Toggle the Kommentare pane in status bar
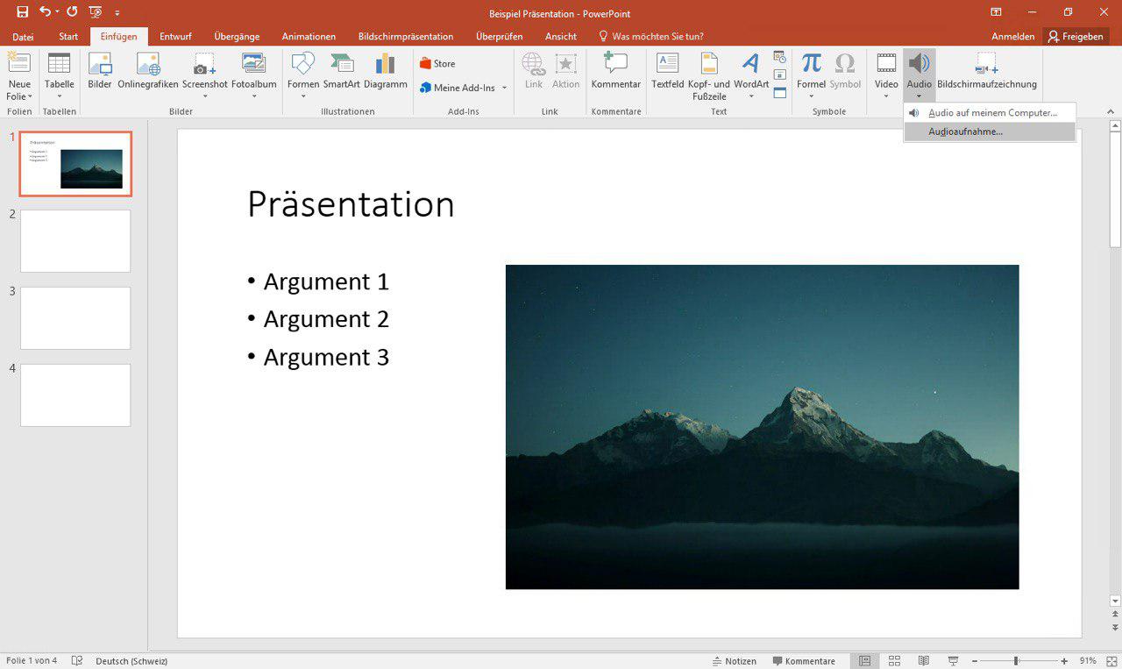 point(804,661)
